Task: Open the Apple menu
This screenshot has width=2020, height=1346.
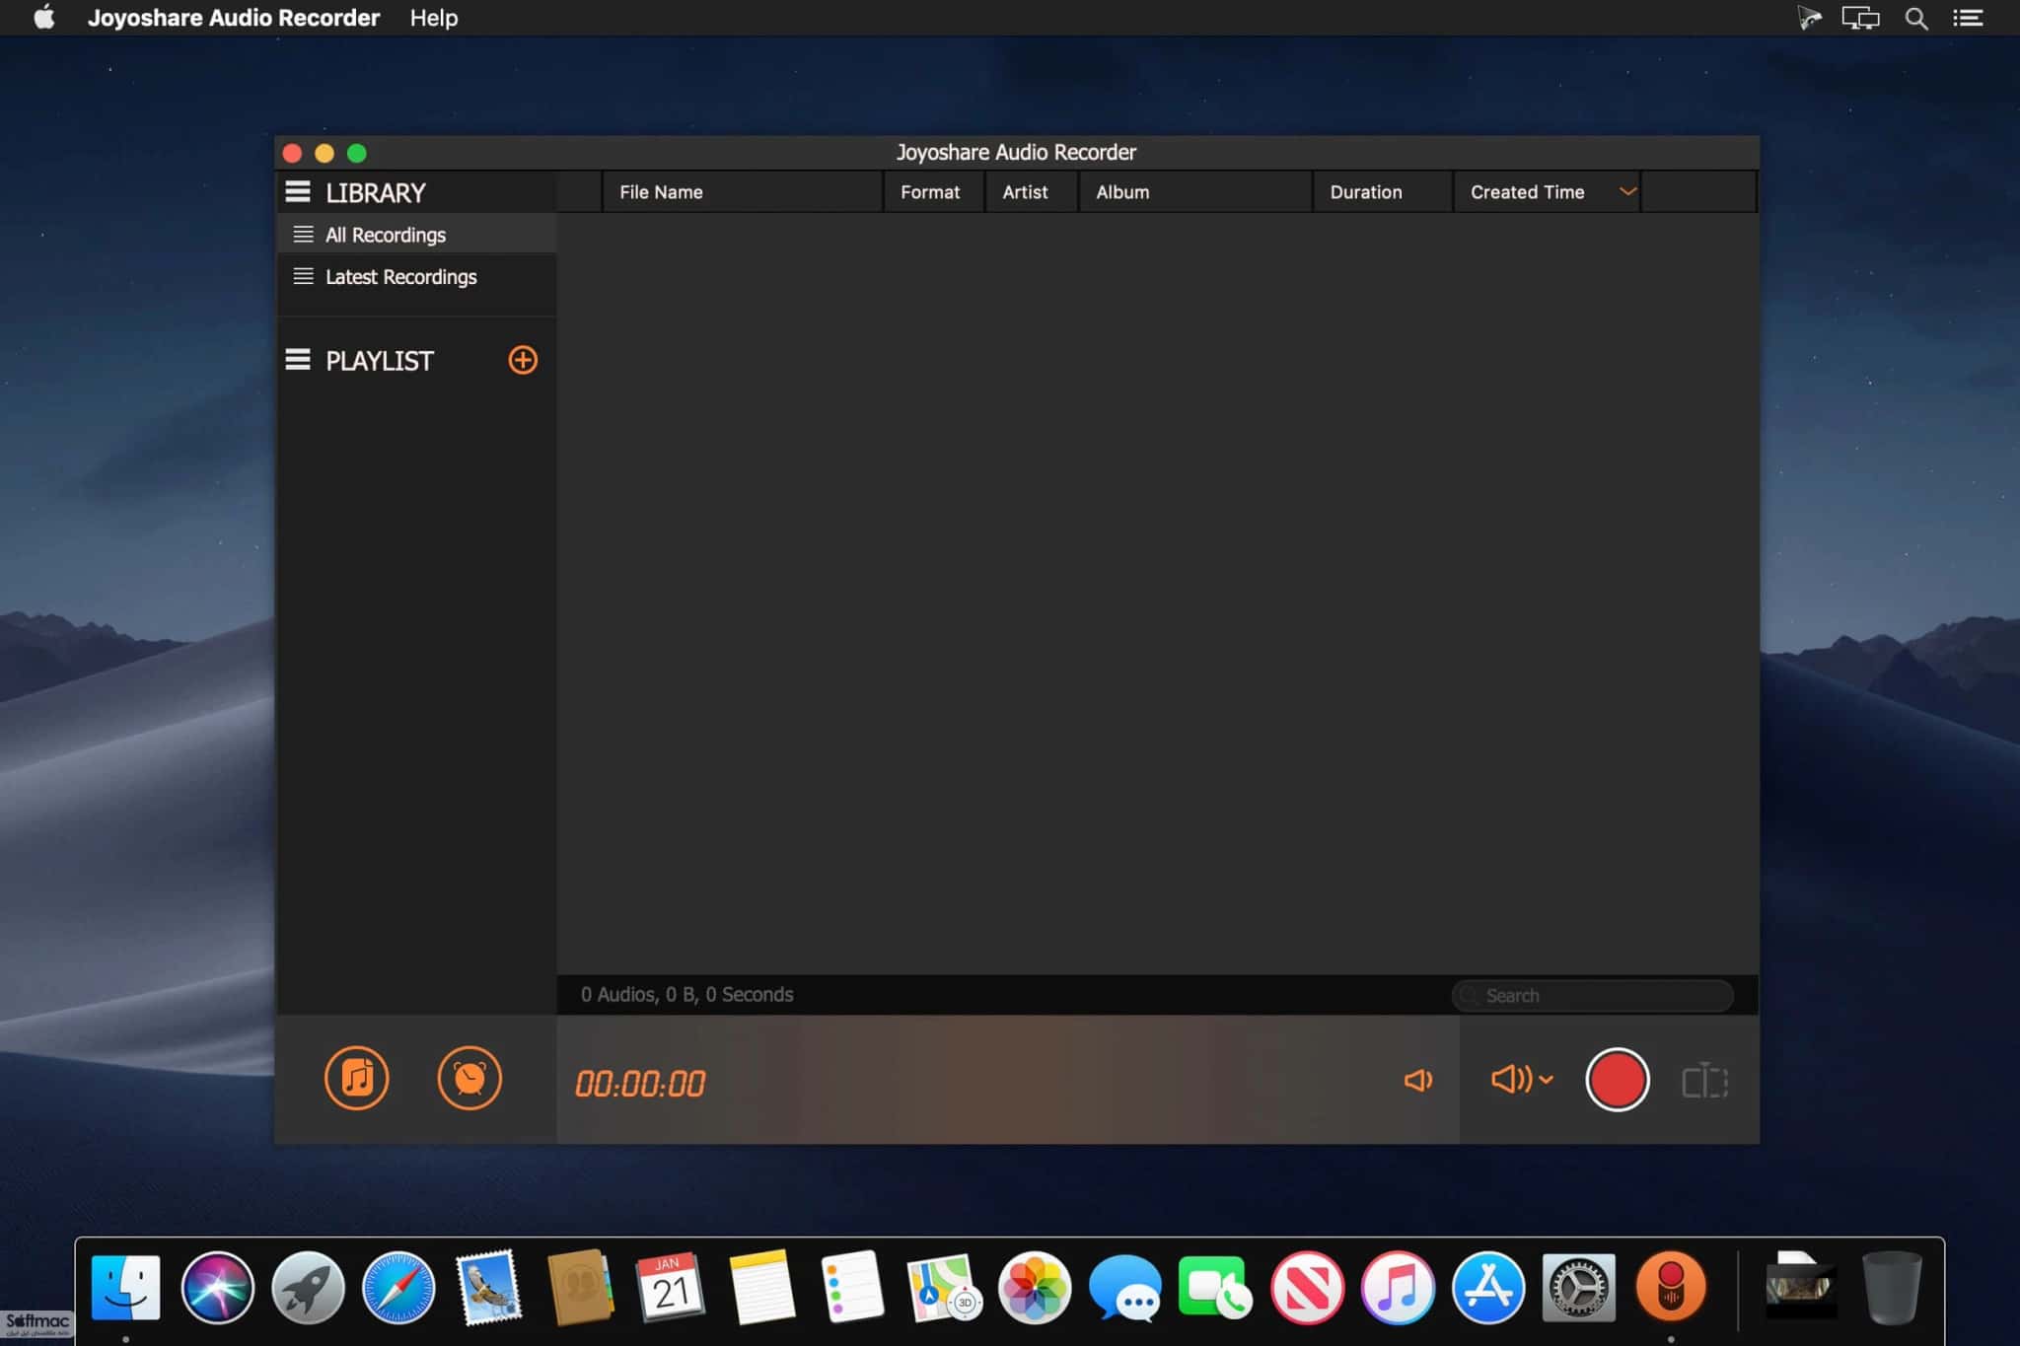Action: point(44,18)
